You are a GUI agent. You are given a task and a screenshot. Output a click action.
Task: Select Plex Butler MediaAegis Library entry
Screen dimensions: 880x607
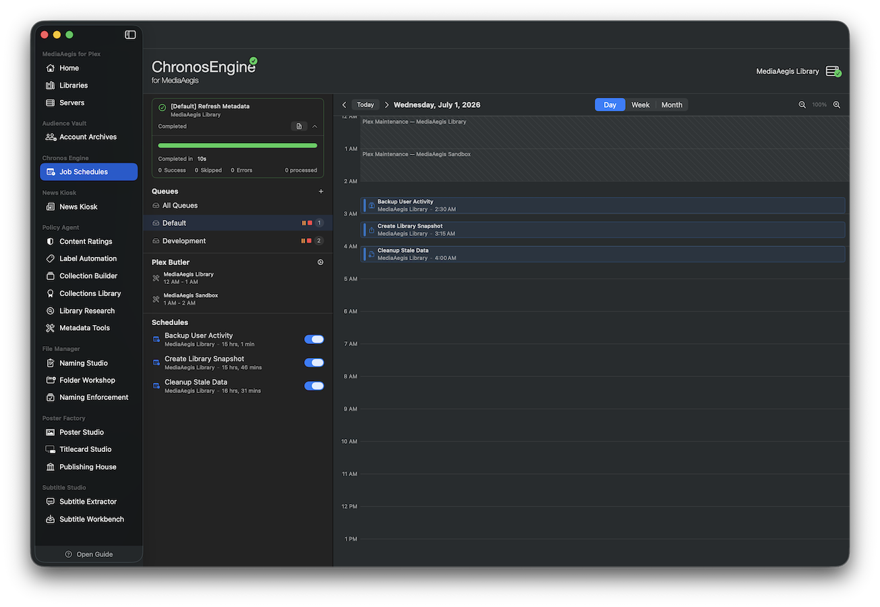click(x=237, y=278)
